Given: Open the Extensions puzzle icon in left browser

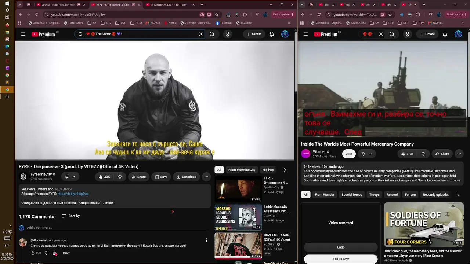Looking at the screenshot, I should tap(245, 14).
